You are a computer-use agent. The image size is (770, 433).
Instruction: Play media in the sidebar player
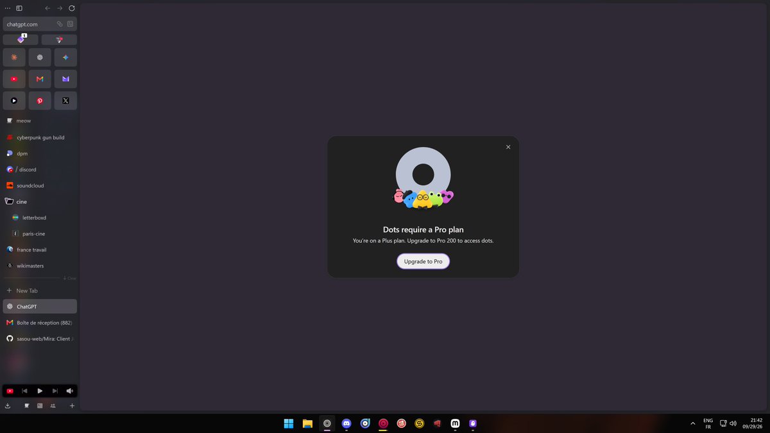tap(40, 391)
